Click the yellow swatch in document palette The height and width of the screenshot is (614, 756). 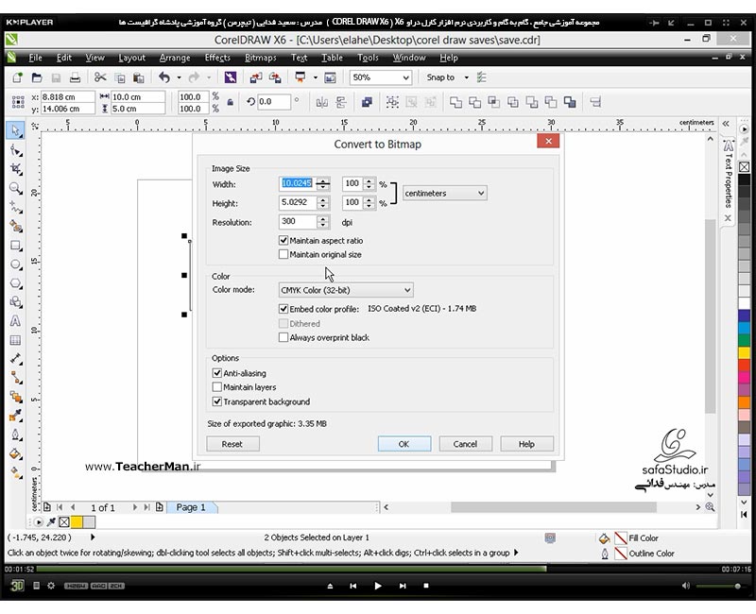77,521
